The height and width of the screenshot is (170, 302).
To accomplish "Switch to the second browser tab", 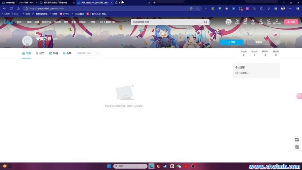I will pos(57,3).
